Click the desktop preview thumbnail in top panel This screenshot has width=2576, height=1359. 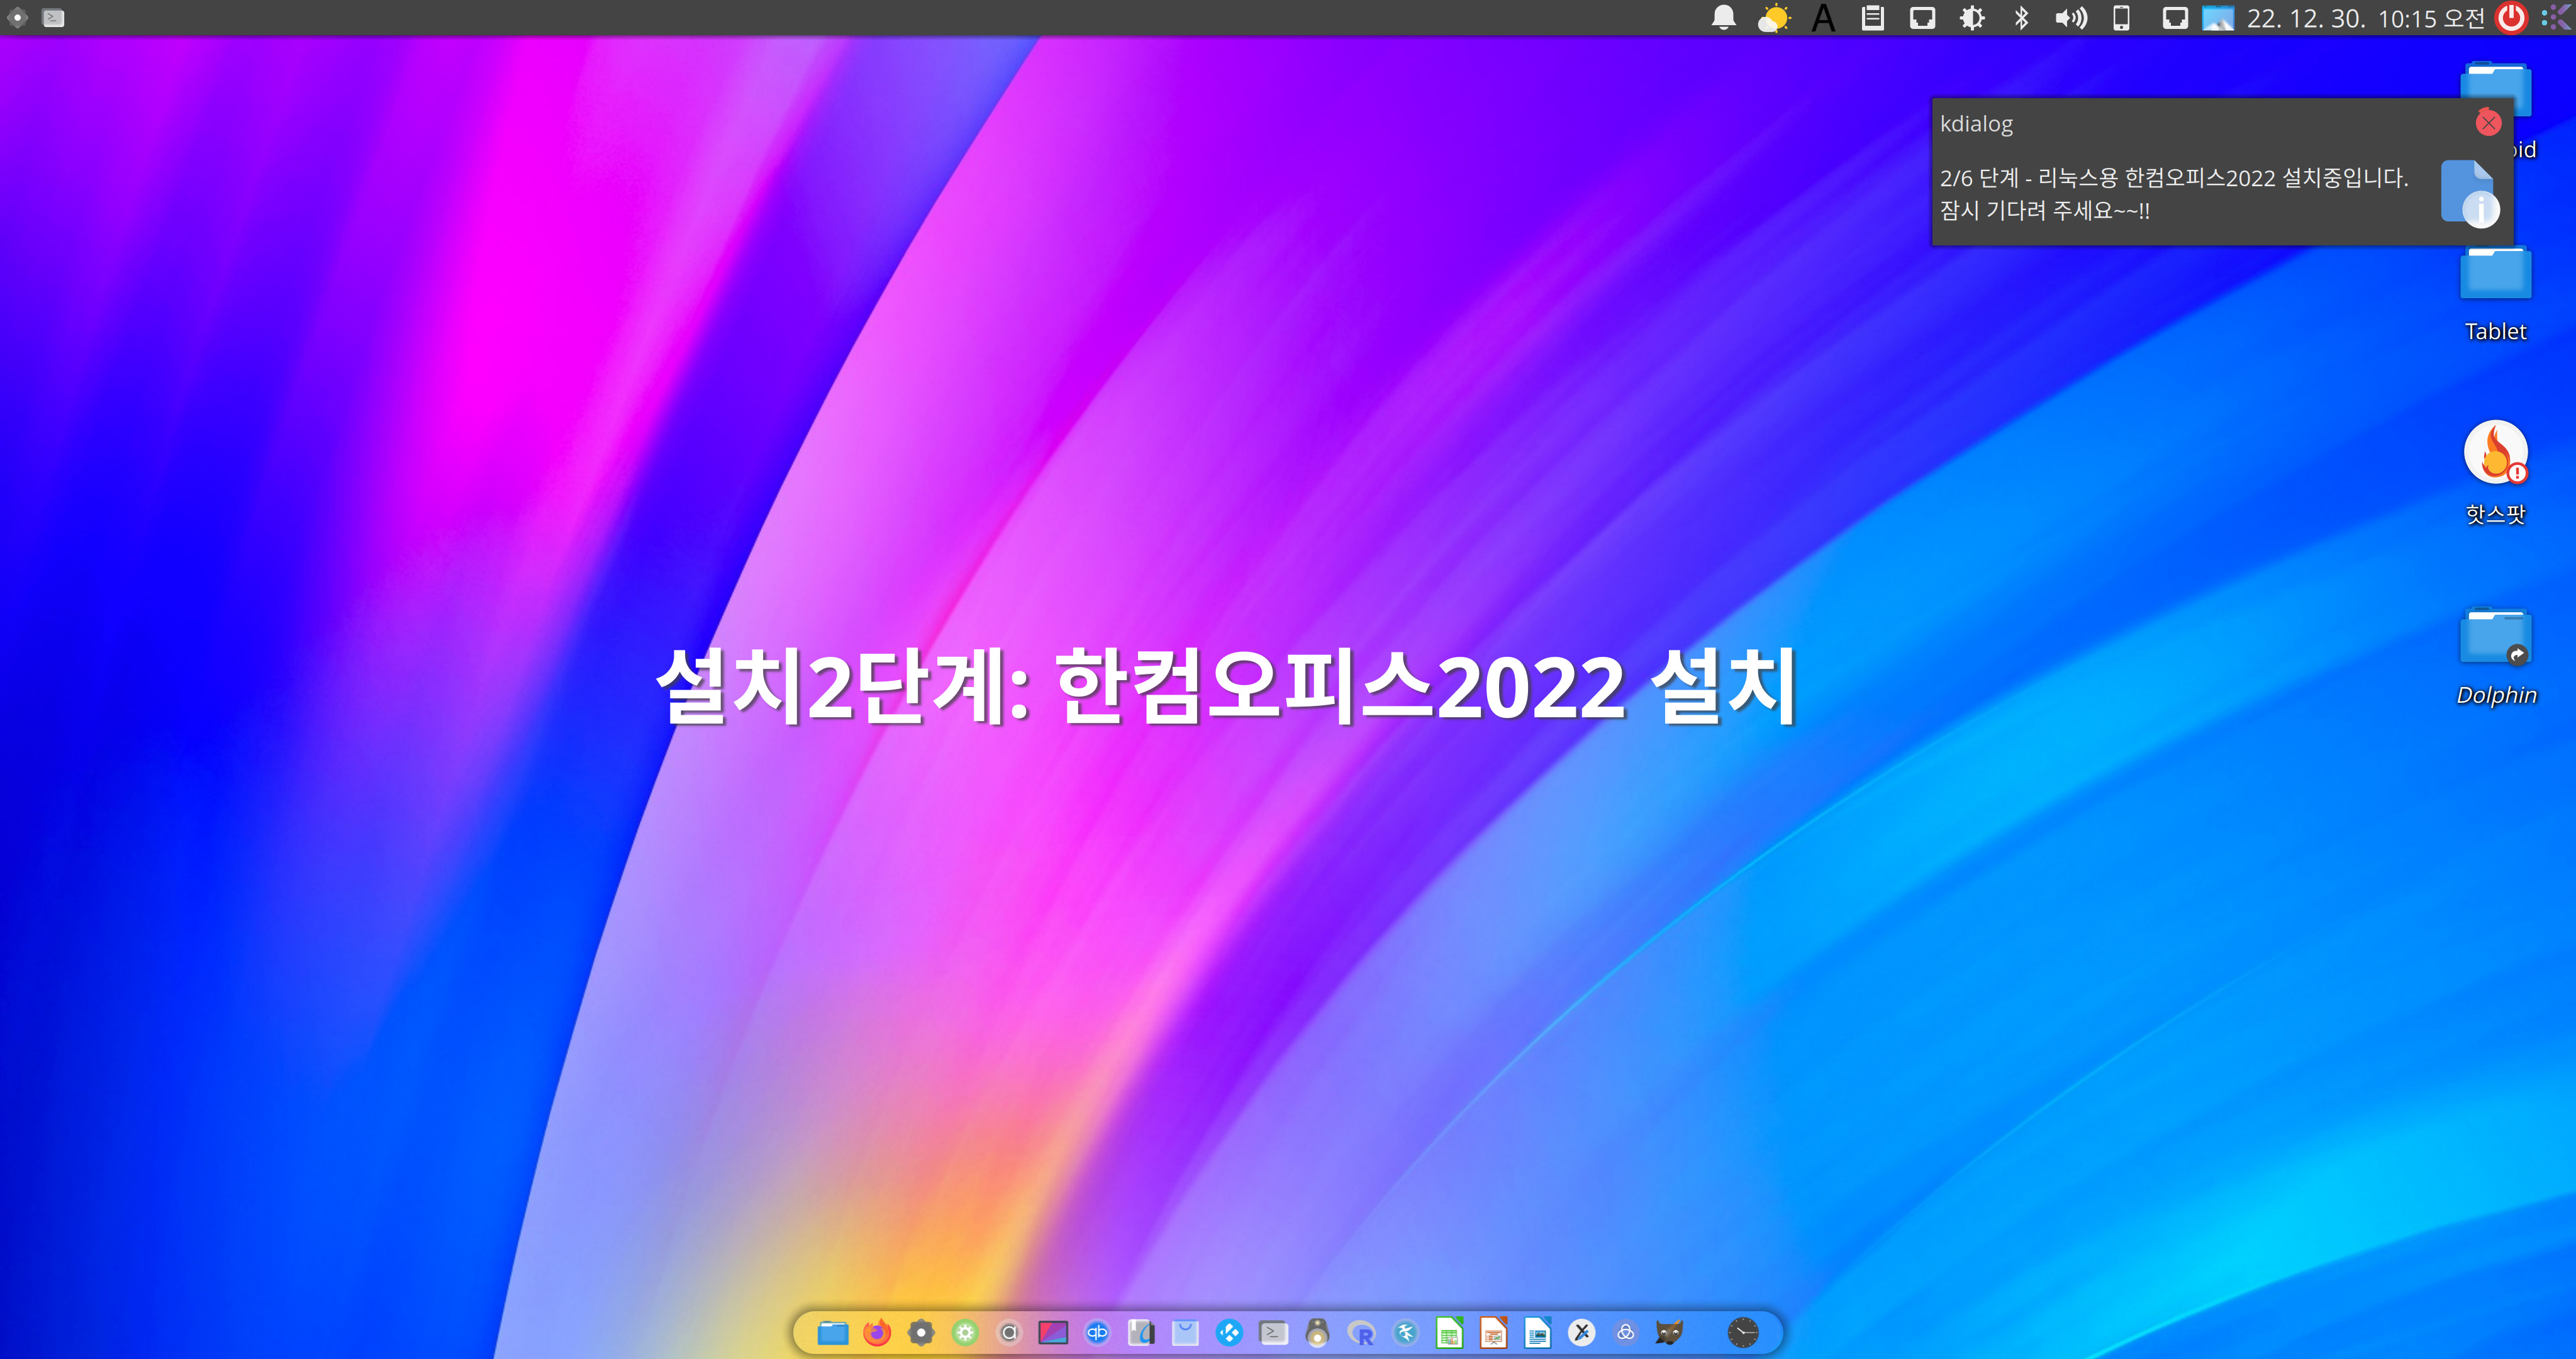[2218, 18]
